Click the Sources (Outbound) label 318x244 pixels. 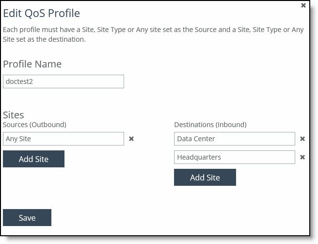pos(35,125)
